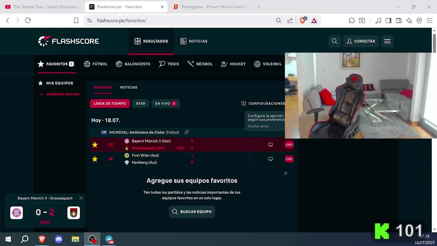Open CONFIGURACIONES settings
This screenshot has width=437, height=246.
pos(263,104)
